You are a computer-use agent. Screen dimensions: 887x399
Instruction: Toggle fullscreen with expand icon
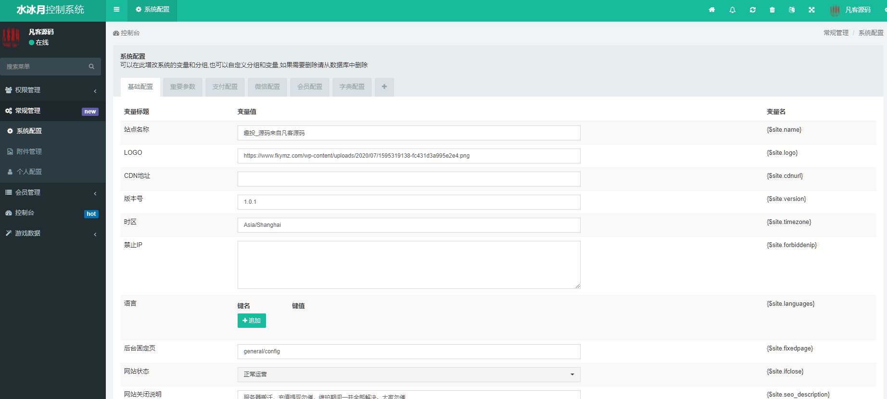(x=811, y=10)
